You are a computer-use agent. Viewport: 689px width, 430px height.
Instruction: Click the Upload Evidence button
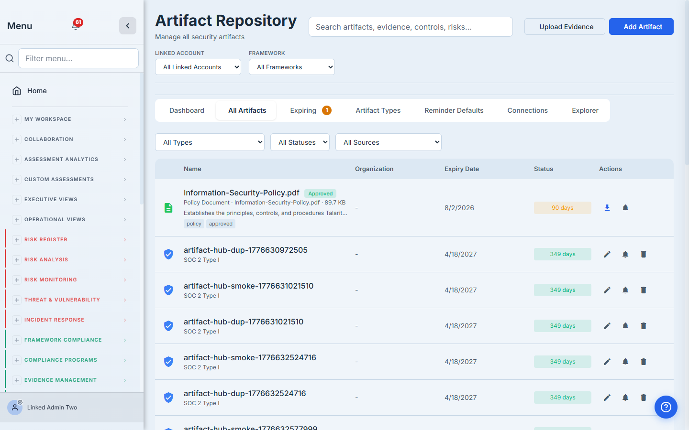pos(565,27)
